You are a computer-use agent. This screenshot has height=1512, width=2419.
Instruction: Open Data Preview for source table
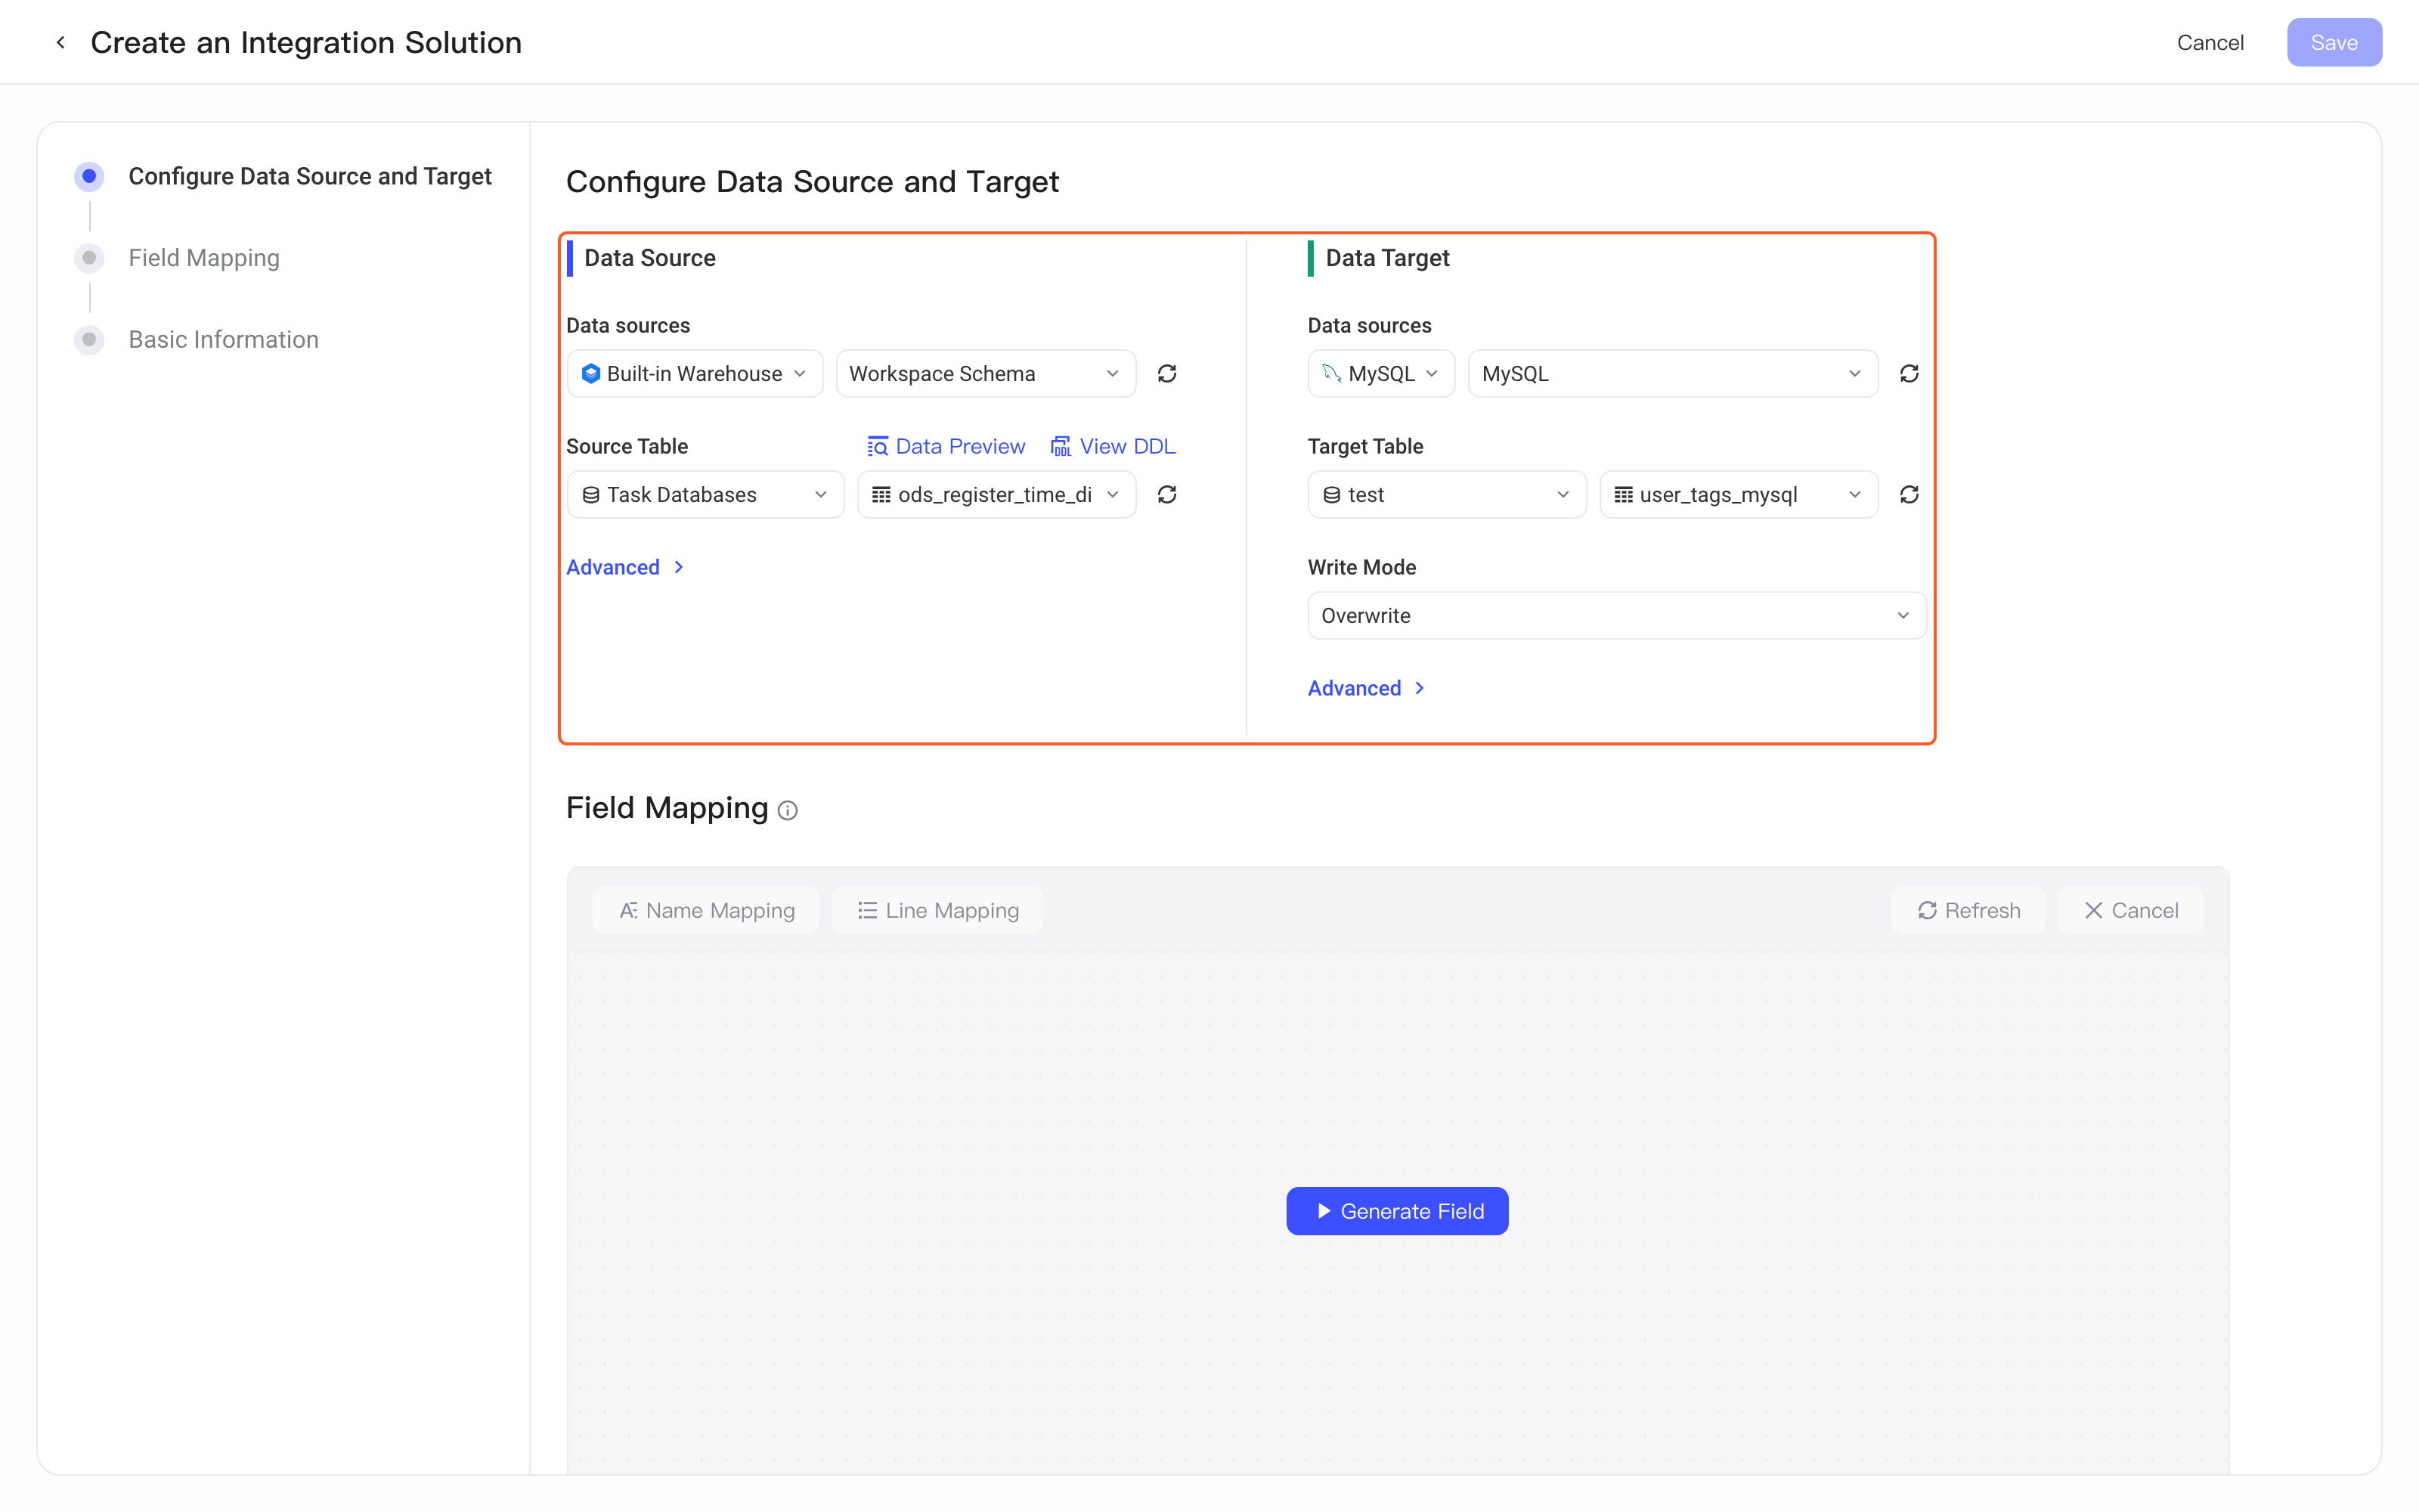coord(946,446)
